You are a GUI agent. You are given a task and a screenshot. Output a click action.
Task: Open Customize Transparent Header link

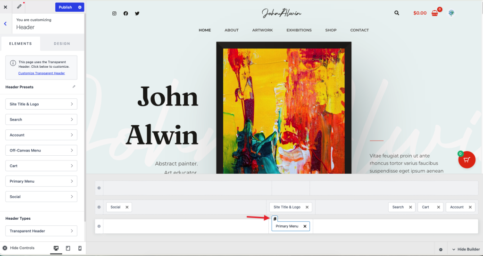(42, 73)
